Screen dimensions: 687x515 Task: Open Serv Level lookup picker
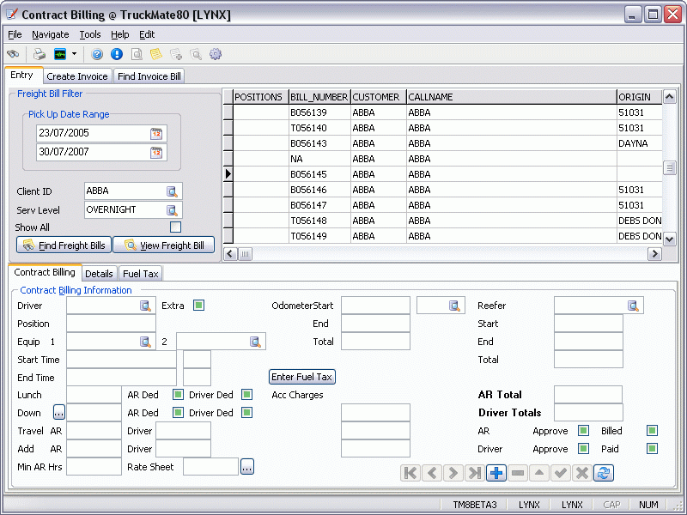coord(172,210)
